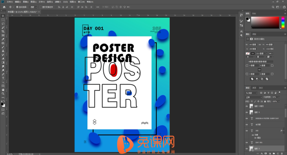Enable the show transform controls checkbox
Viewport: 287px width, 155px height.
point(41,7)
